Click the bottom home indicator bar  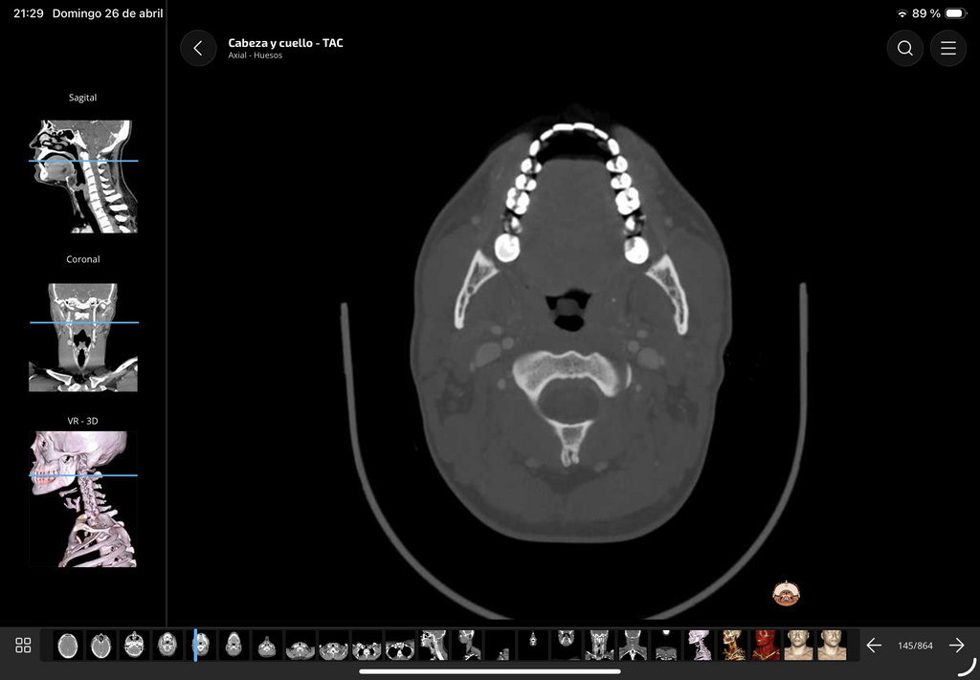(490, 672)
